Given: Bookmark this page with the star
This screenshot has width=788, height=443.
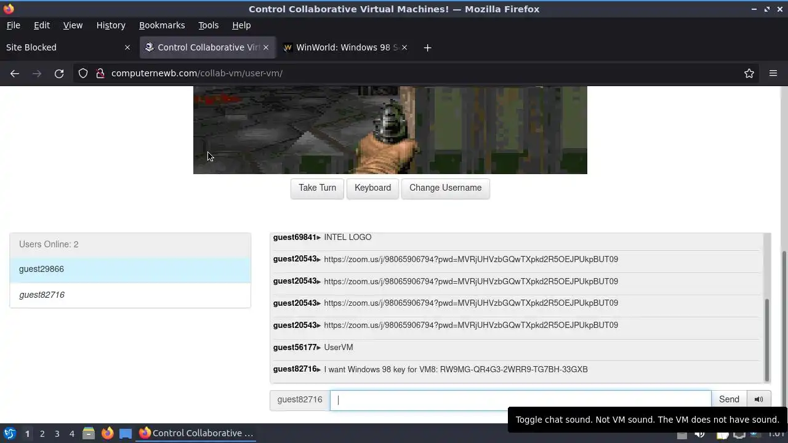Looking at the screenshot, I should pos(749,73).
